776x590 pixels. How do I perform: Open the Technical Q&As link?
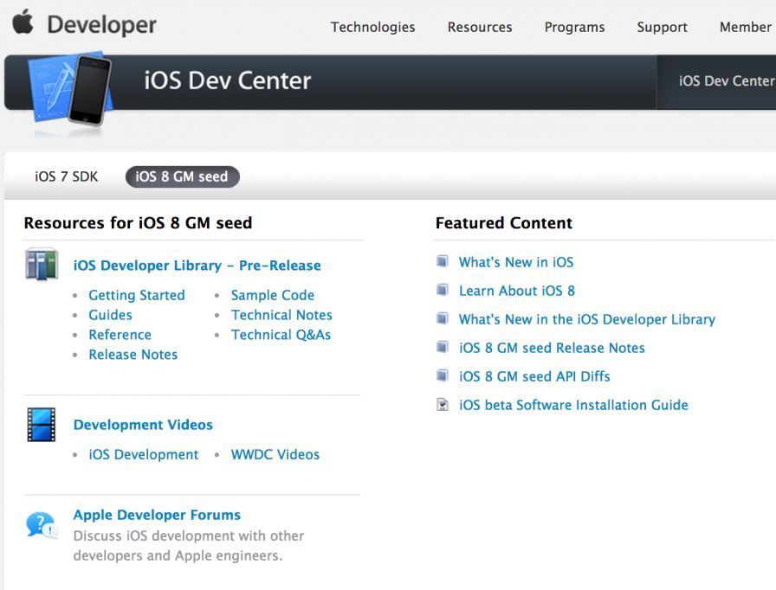(x=281, y=335)
